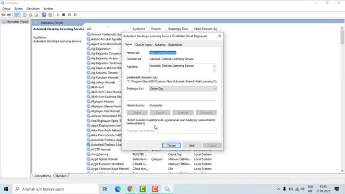Open the Yardım menu
Viewport: 345px width, 194px height.
48,9
